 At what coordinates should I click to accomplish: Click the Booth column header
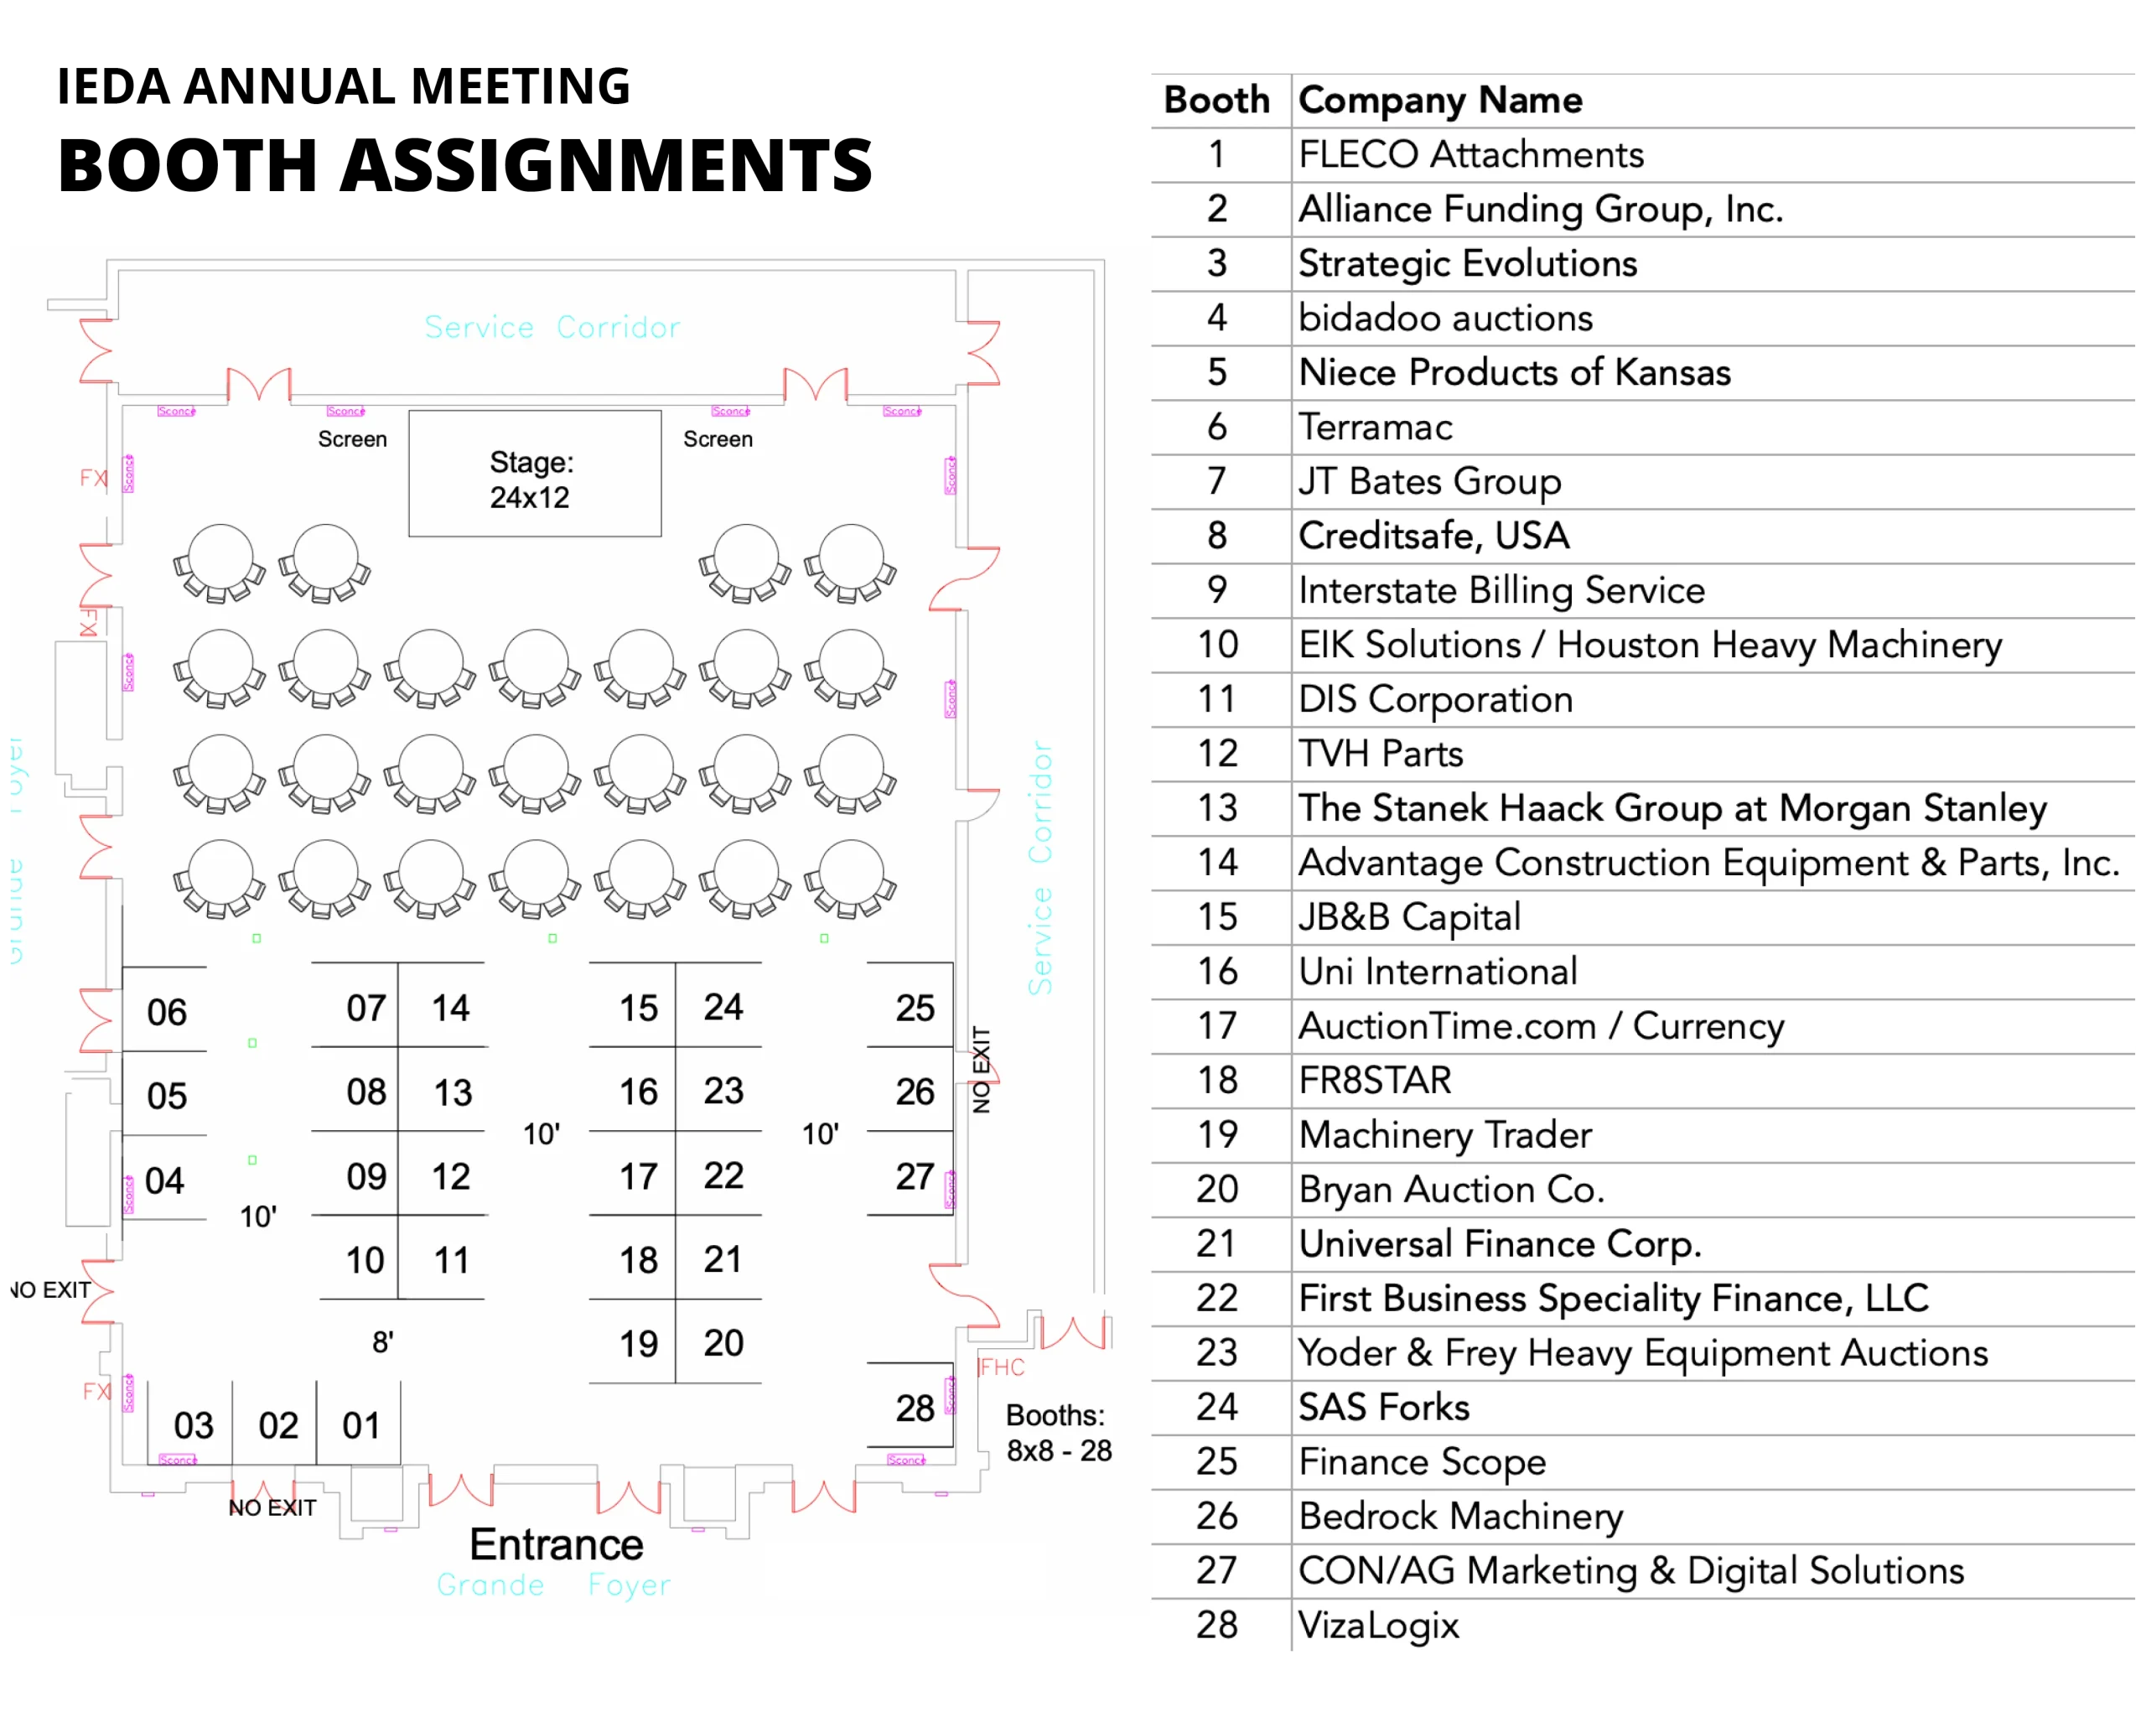point(1216,101)
